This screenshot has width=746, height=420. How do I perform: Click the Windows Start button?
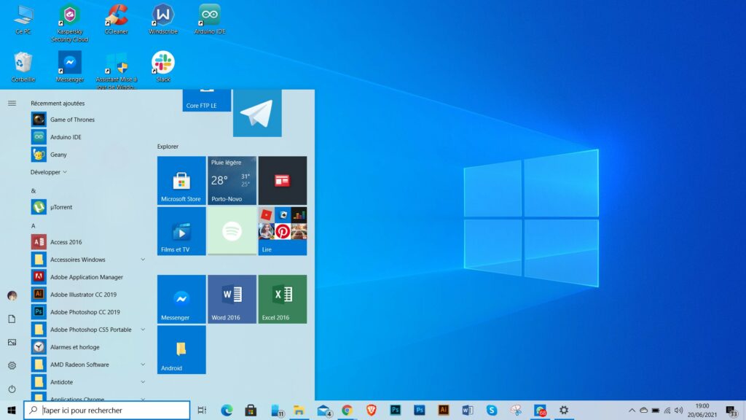[12, 410]
